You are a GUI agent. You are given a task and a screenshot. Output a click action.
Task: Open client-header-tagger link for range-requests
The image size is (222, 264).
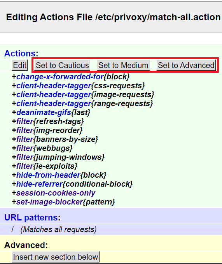coord(54,103)
